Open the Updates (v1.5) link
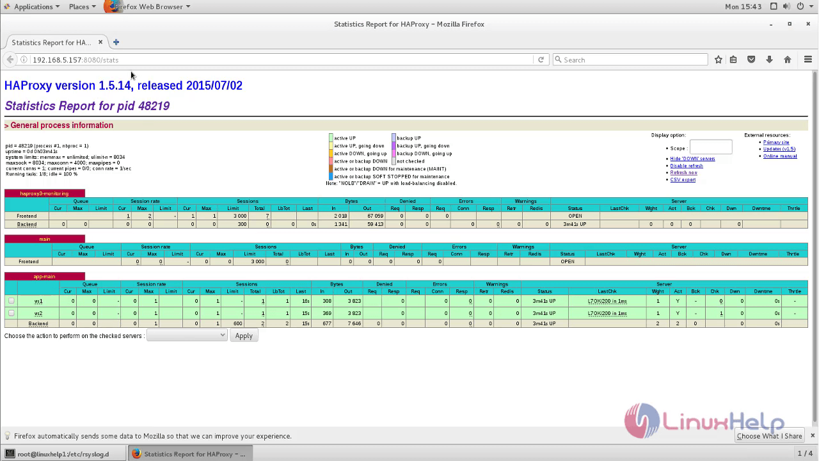Viewport: 819px width, 461px height. (x=779, y=149)
